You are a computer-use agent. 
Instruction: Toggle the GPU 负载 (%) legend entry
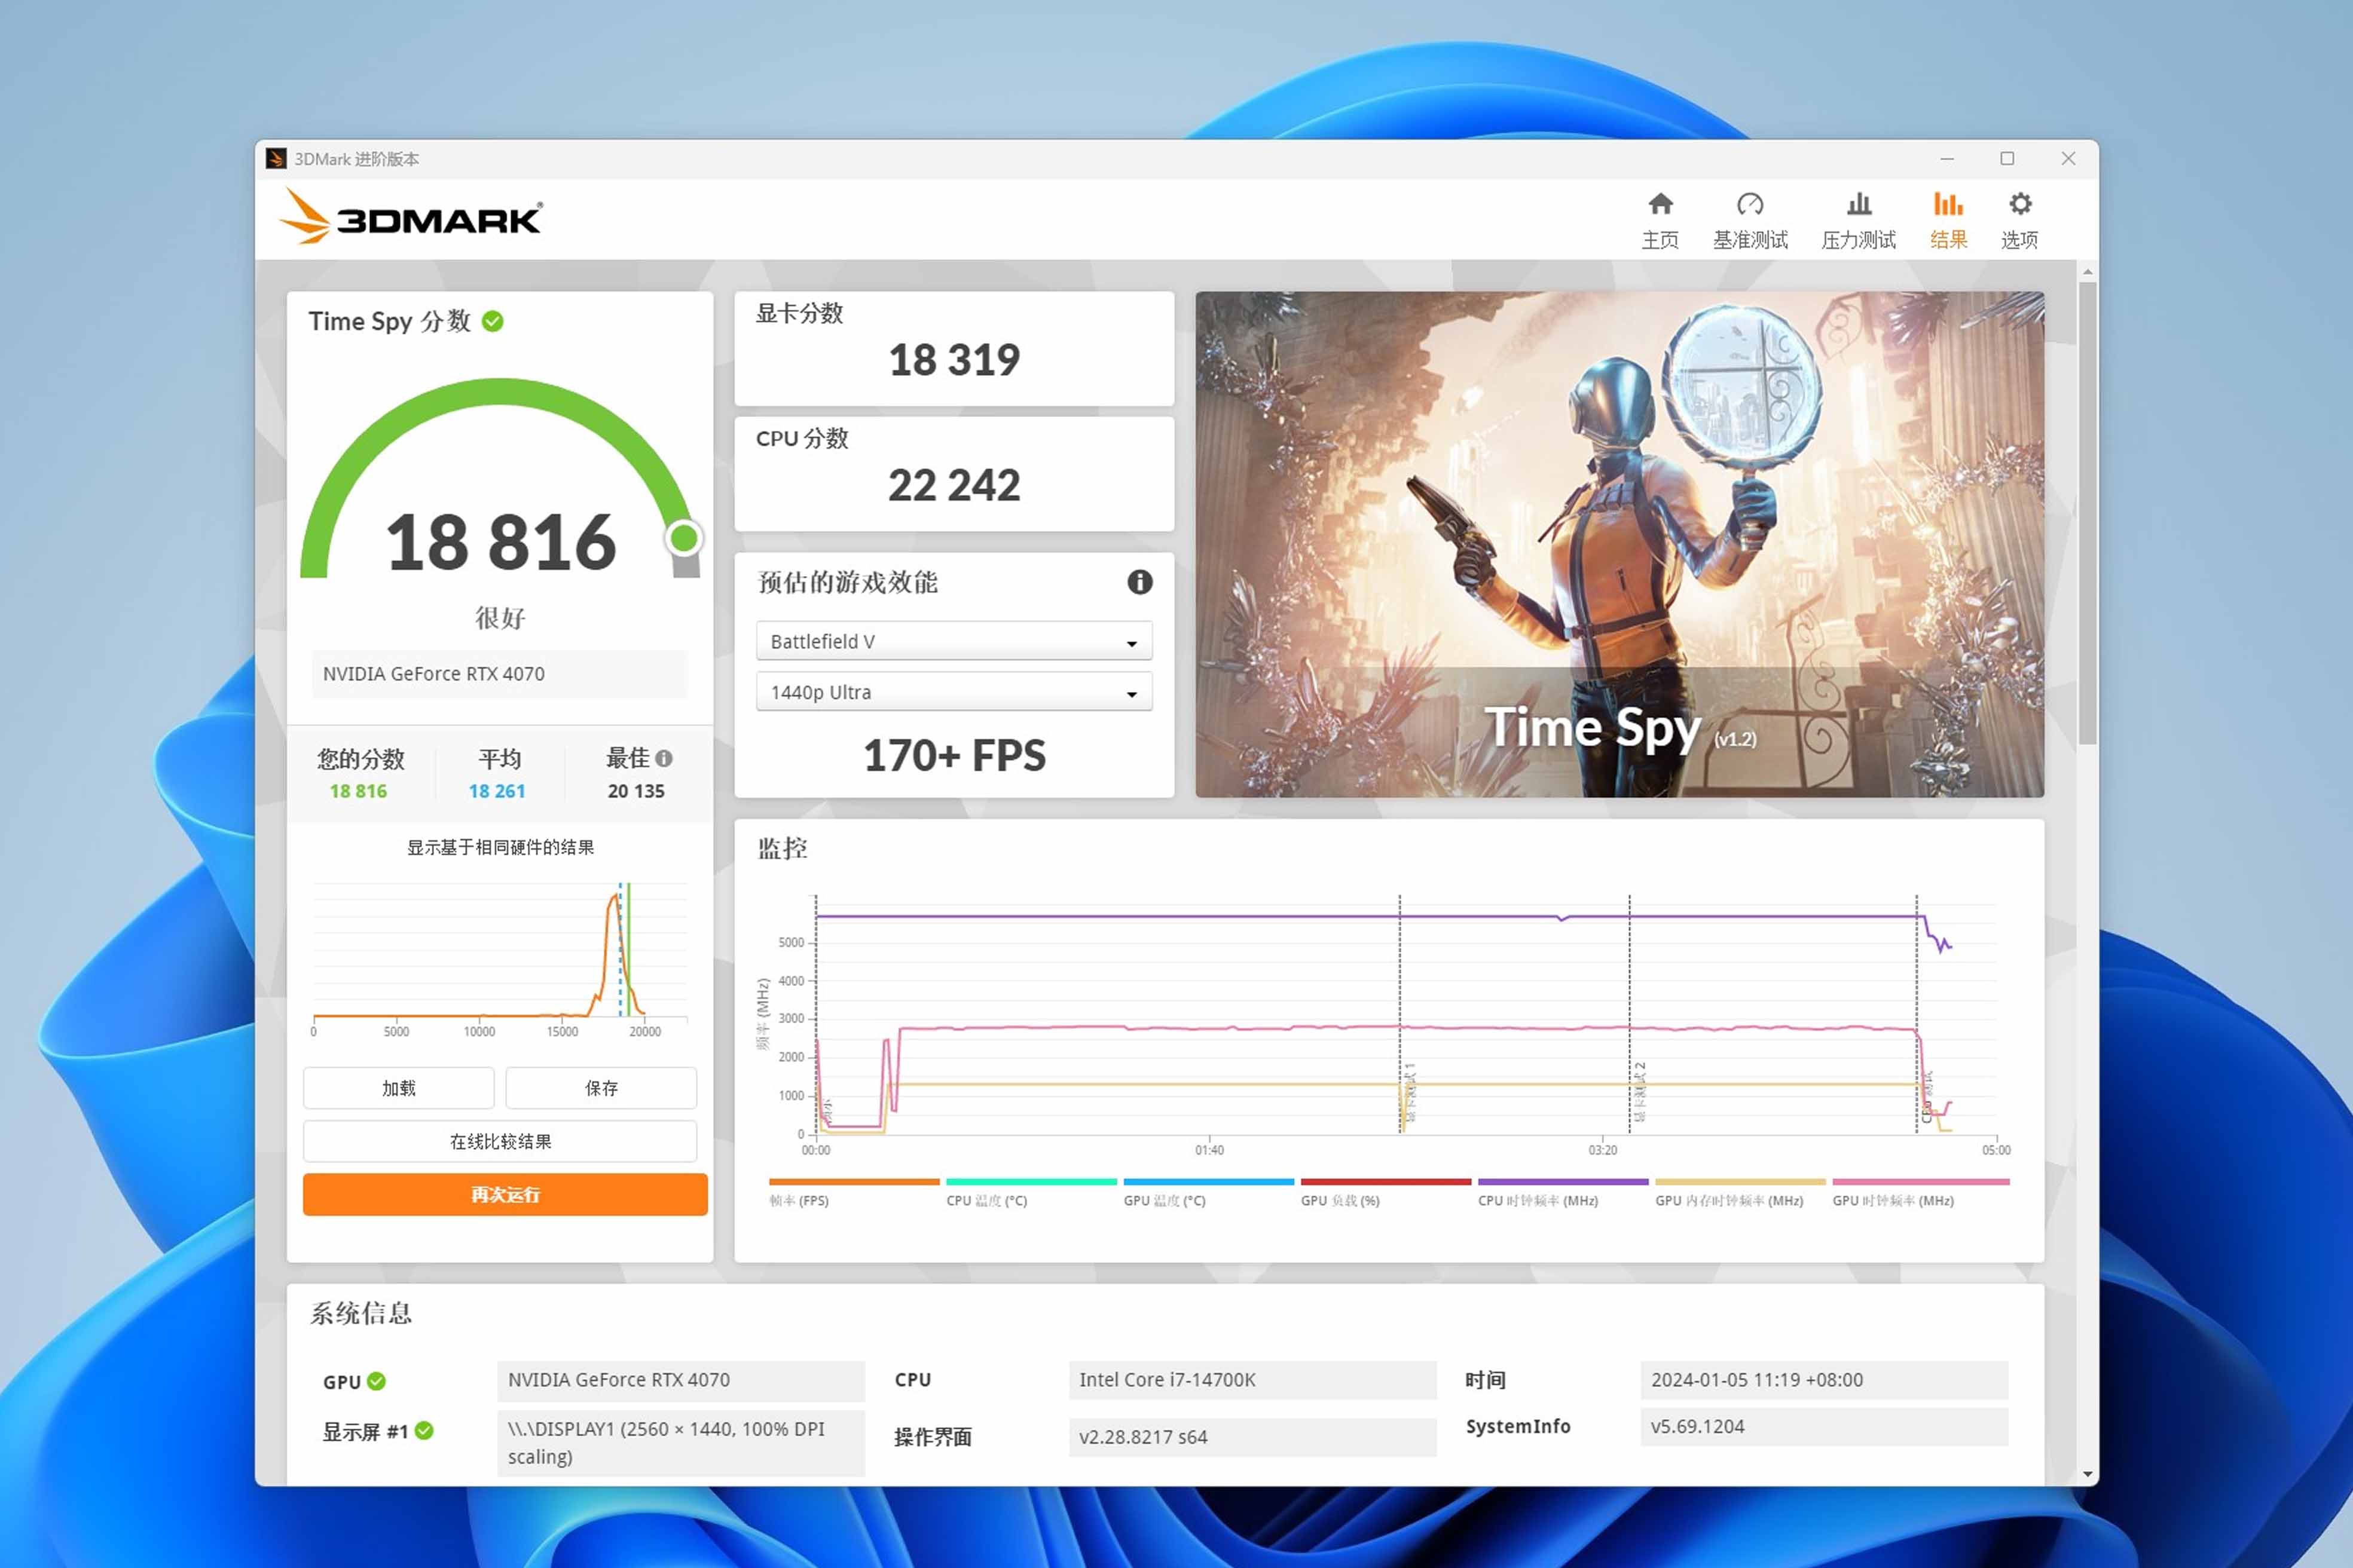click(1385, 1193)
